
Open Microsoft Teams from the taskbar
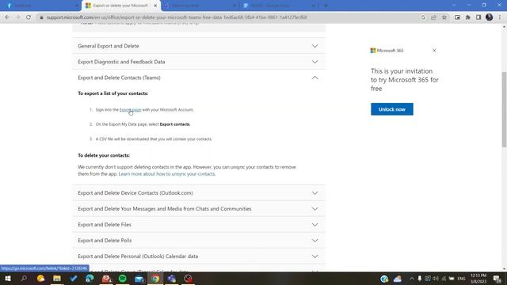click(172, 279)
